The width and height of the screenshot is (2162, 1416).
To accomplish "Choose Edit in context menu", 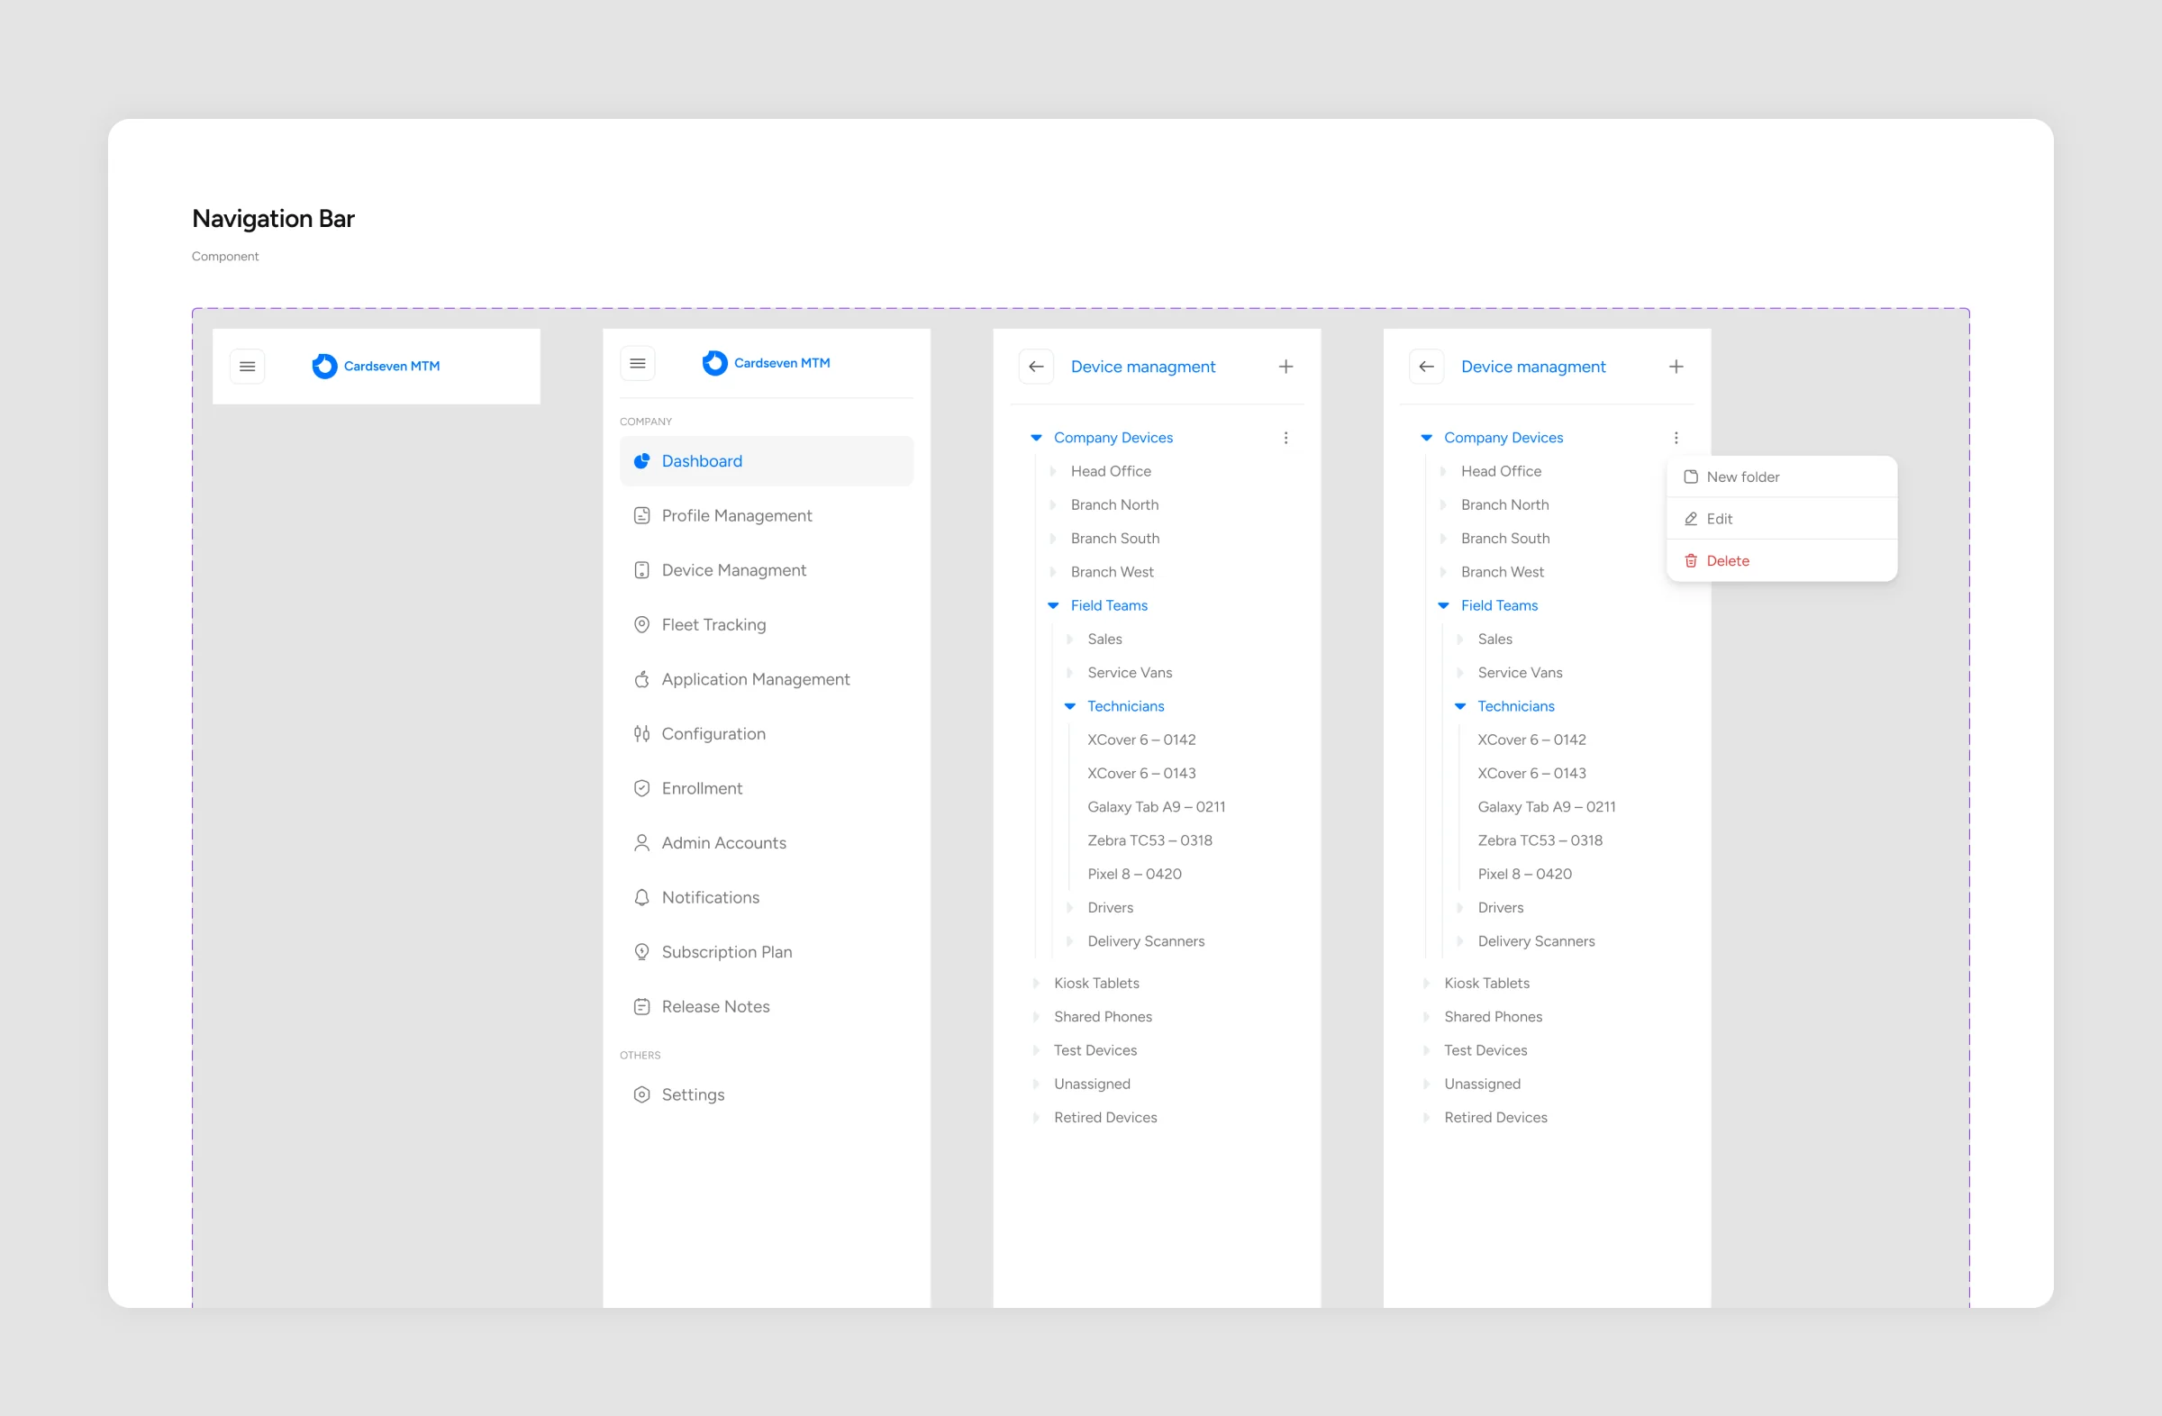I will coord(1781,519).
